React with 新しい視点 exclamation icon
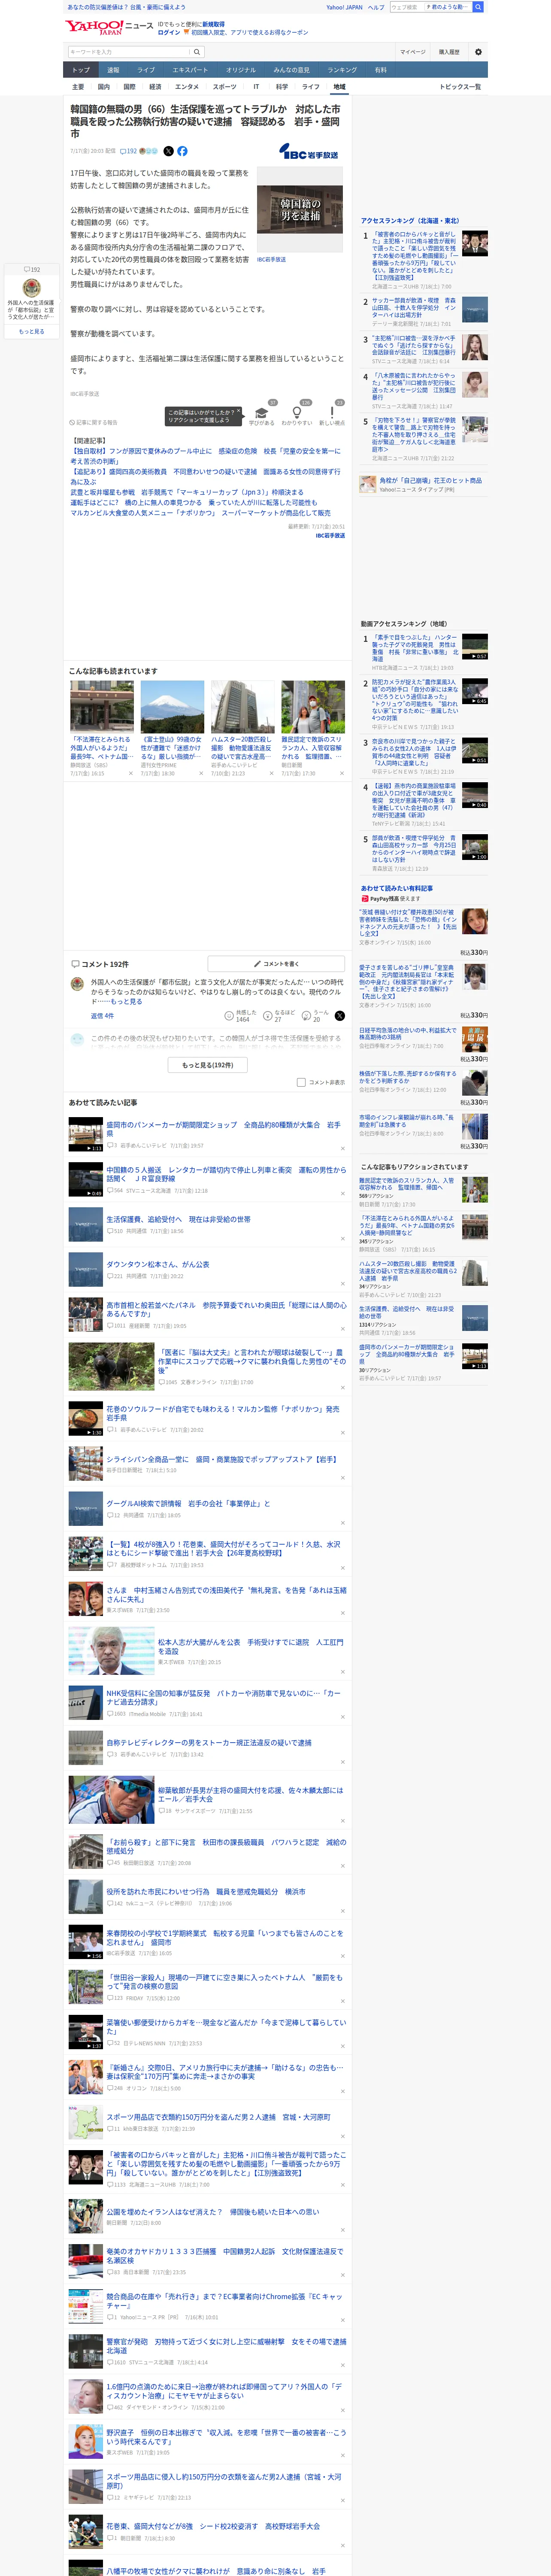This screenshot has width=551, height=2576. tap(332, 412)
